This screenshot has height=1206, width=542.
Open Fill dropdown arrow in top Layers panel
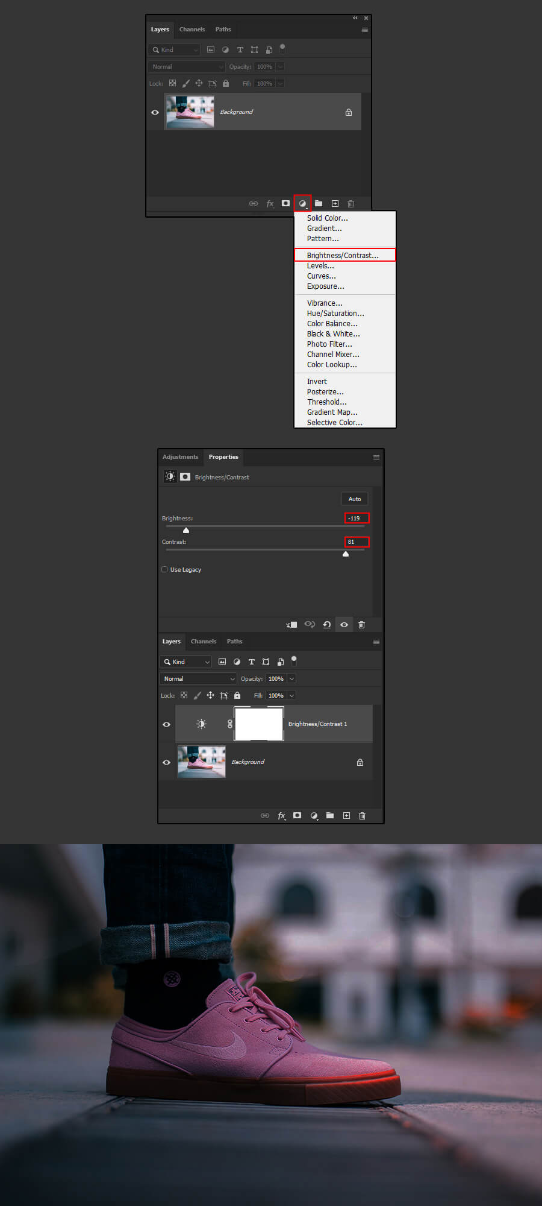click(280, 84)
